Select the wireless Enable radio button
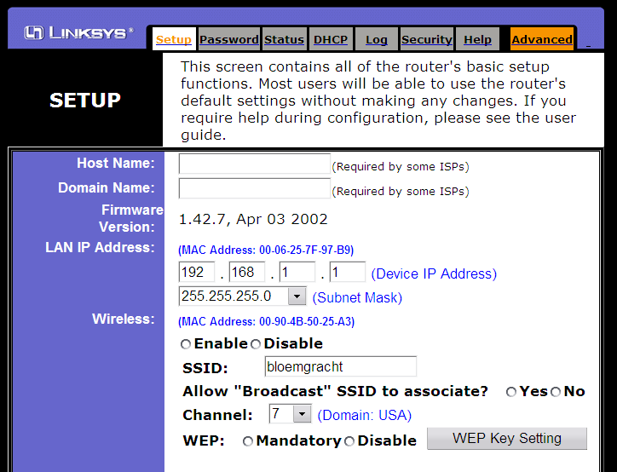617x472 pixels. (x=186, y=344)
